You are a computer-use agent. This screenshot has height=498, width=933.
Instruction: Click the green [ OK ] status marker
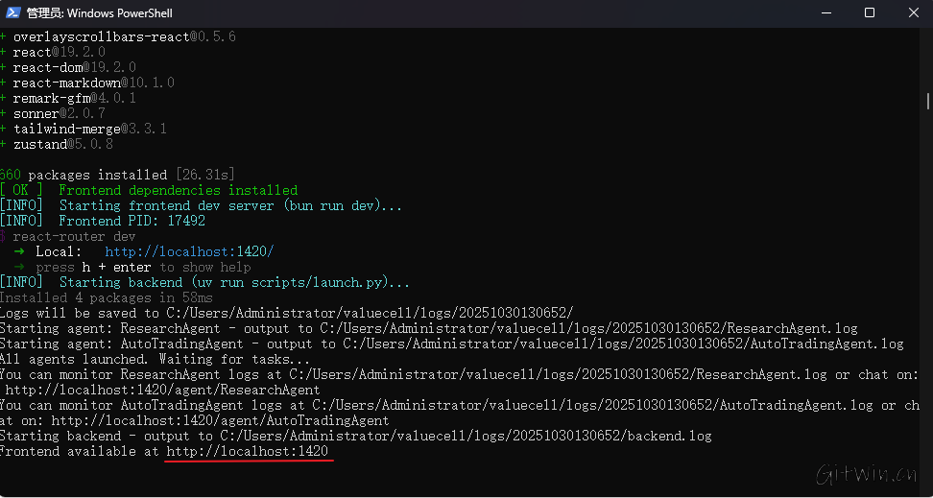tap(21, 190)
